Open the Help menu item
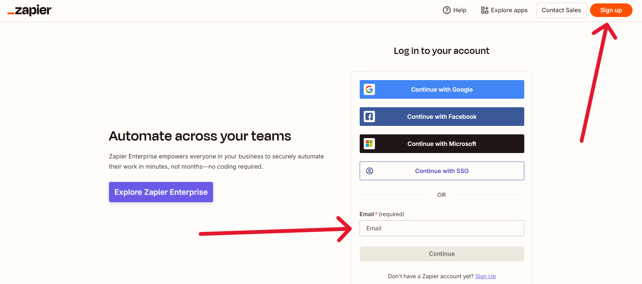Viewport: 642px width, 284px height. point(455,10)
